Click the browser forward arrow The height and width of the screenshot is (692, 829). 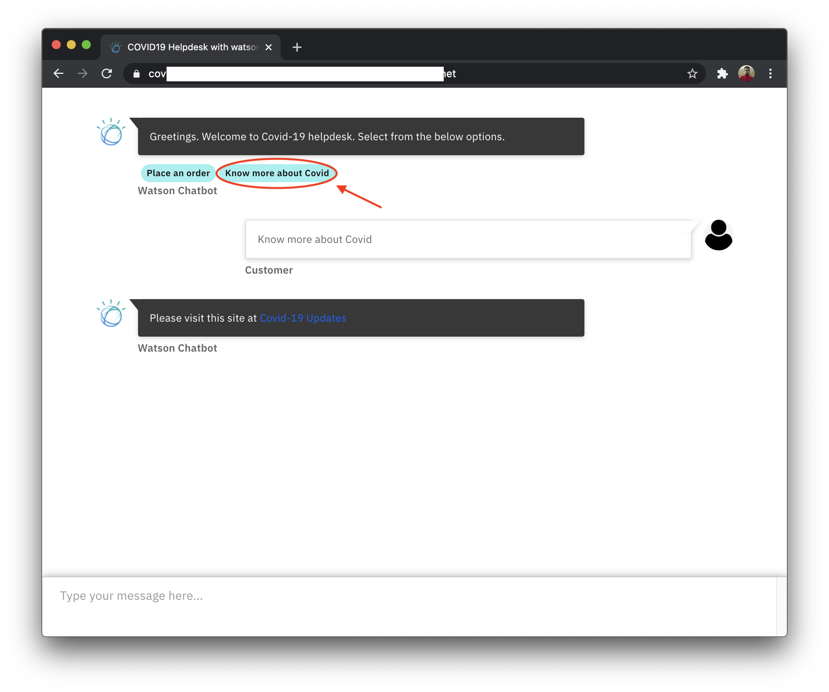click(83, 73)
